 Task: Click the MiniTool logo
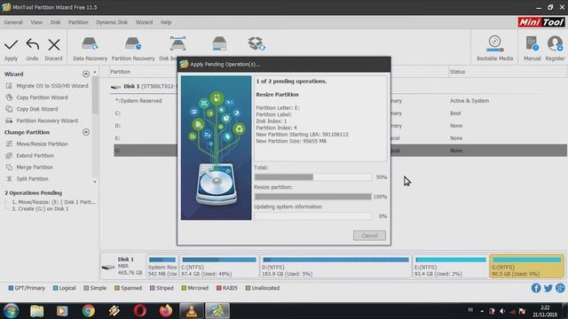[x=541, y=22]
